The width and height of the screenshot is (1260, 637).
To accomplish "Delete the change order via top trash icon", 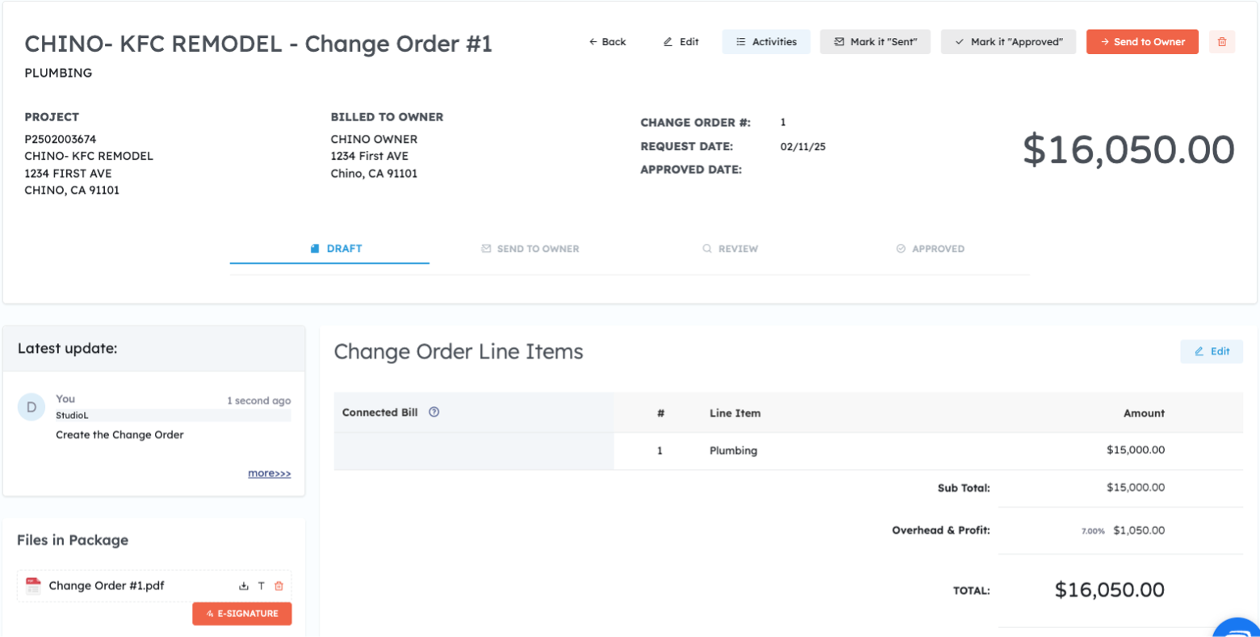I will (x=1221, y=42).
